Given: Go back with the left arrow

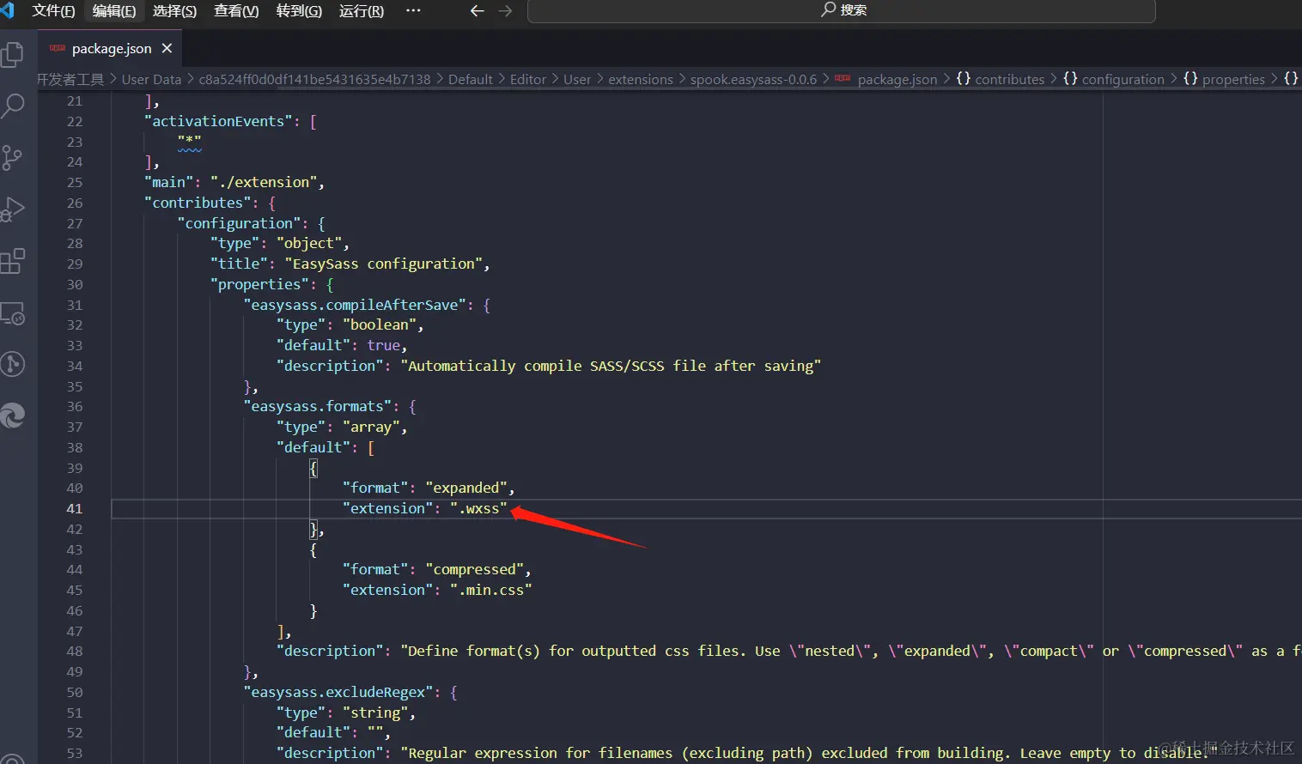Looking at the screenshot, I should tap(478, 11).
